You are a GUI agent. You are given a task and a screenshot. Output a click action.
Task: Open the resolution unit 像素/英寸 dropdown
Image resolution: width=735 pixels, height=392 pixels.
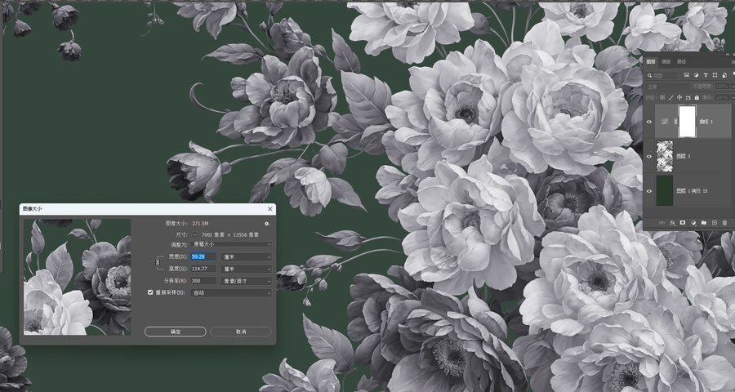pyautogui.click(x=246, y=281)
